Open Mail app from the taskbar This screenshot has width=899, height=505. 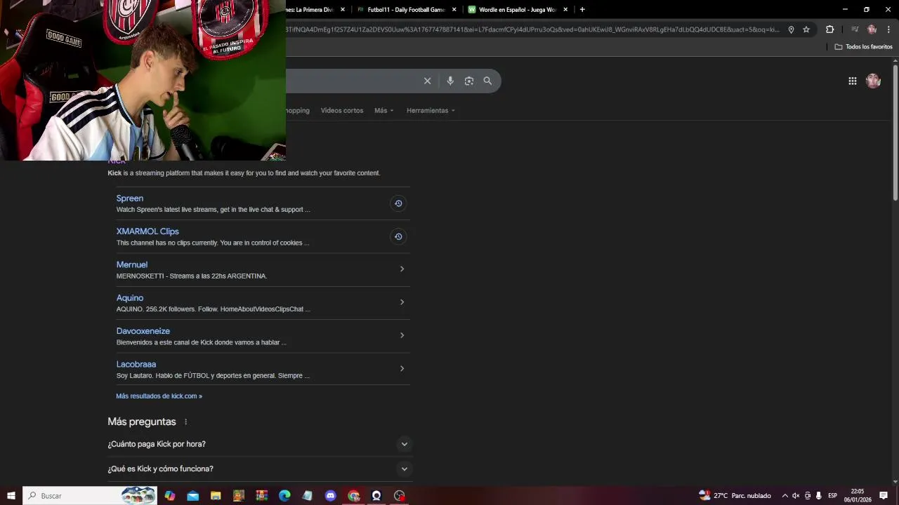(192, 496)
